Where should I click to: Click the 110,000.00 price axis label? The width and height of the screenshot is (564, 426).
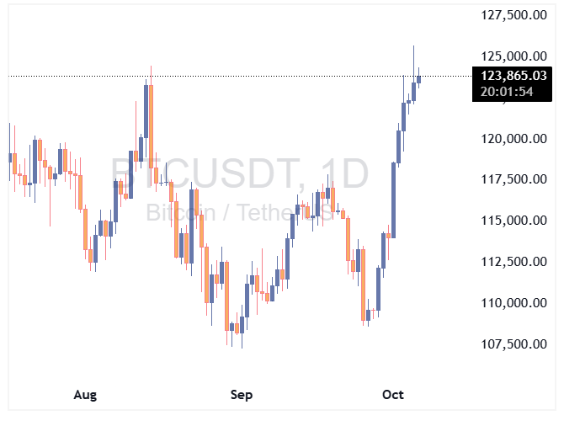[513, 303]
